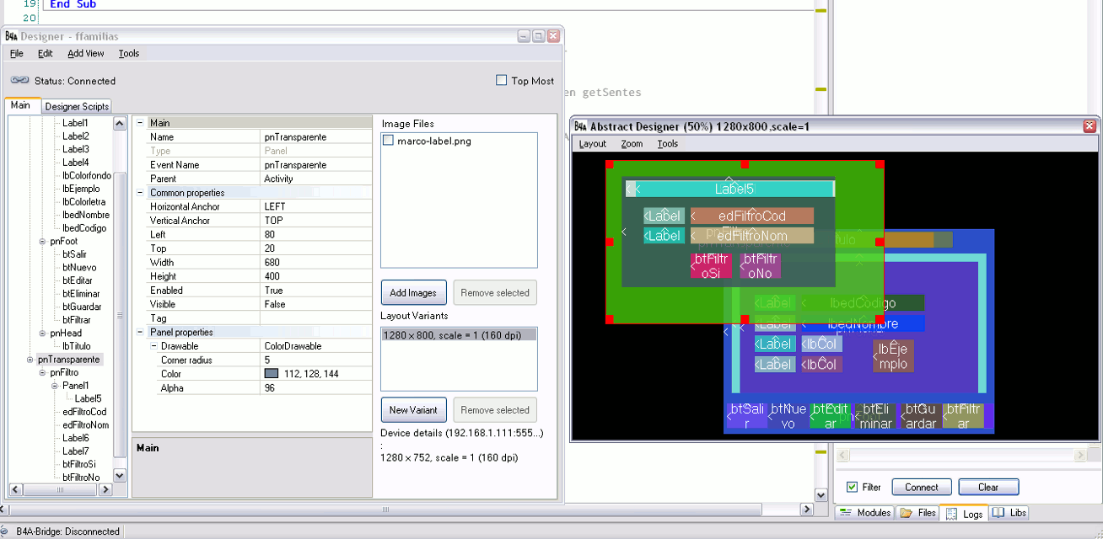
Task: Click lbEjemplo view in Abstract Designer
Action: [893, 355]
